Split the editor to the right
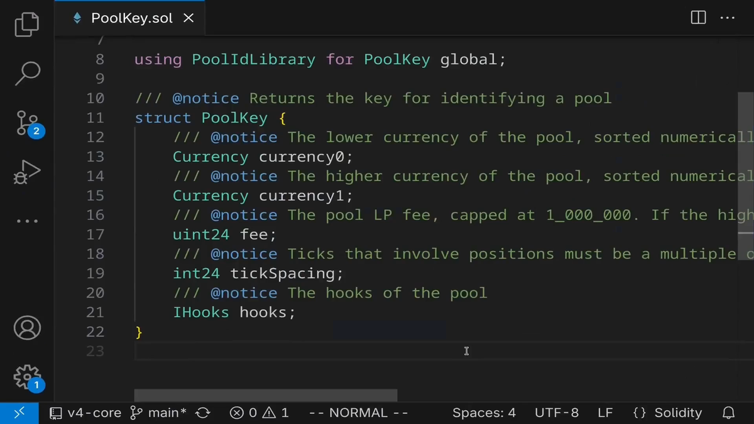Screen dimensions: 754x424 pyautogui.click(x=698, y=18)
